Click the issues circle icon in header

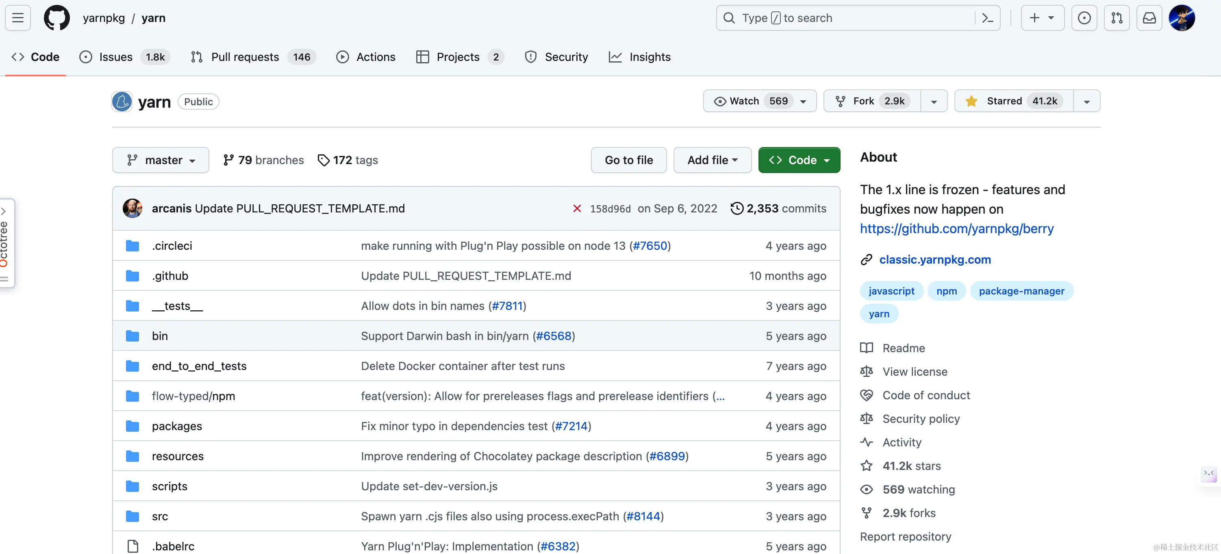click(1084, 18)
